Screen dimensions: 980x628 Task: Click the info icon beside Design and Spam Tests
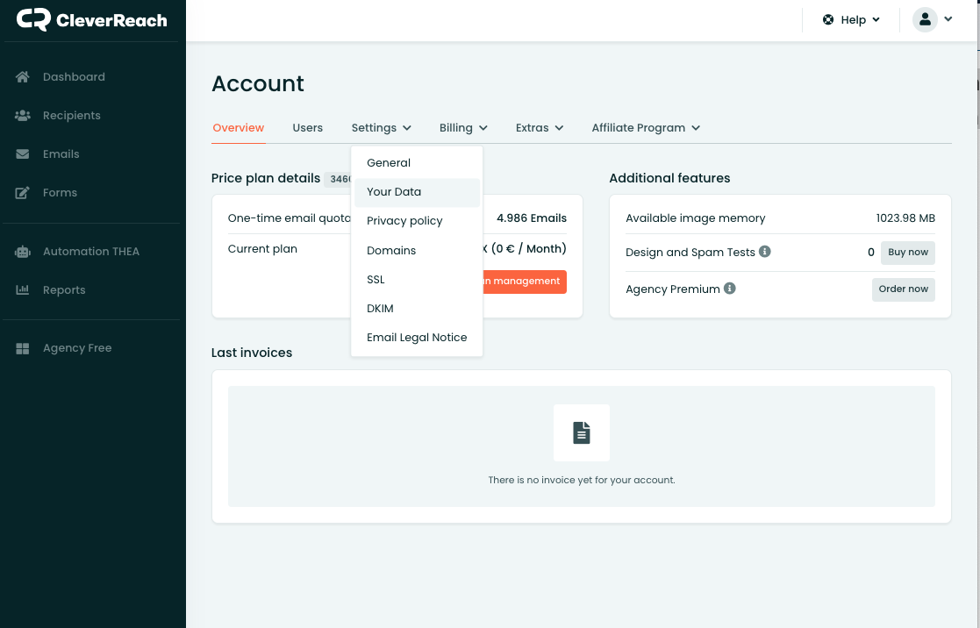click(764, 252)
